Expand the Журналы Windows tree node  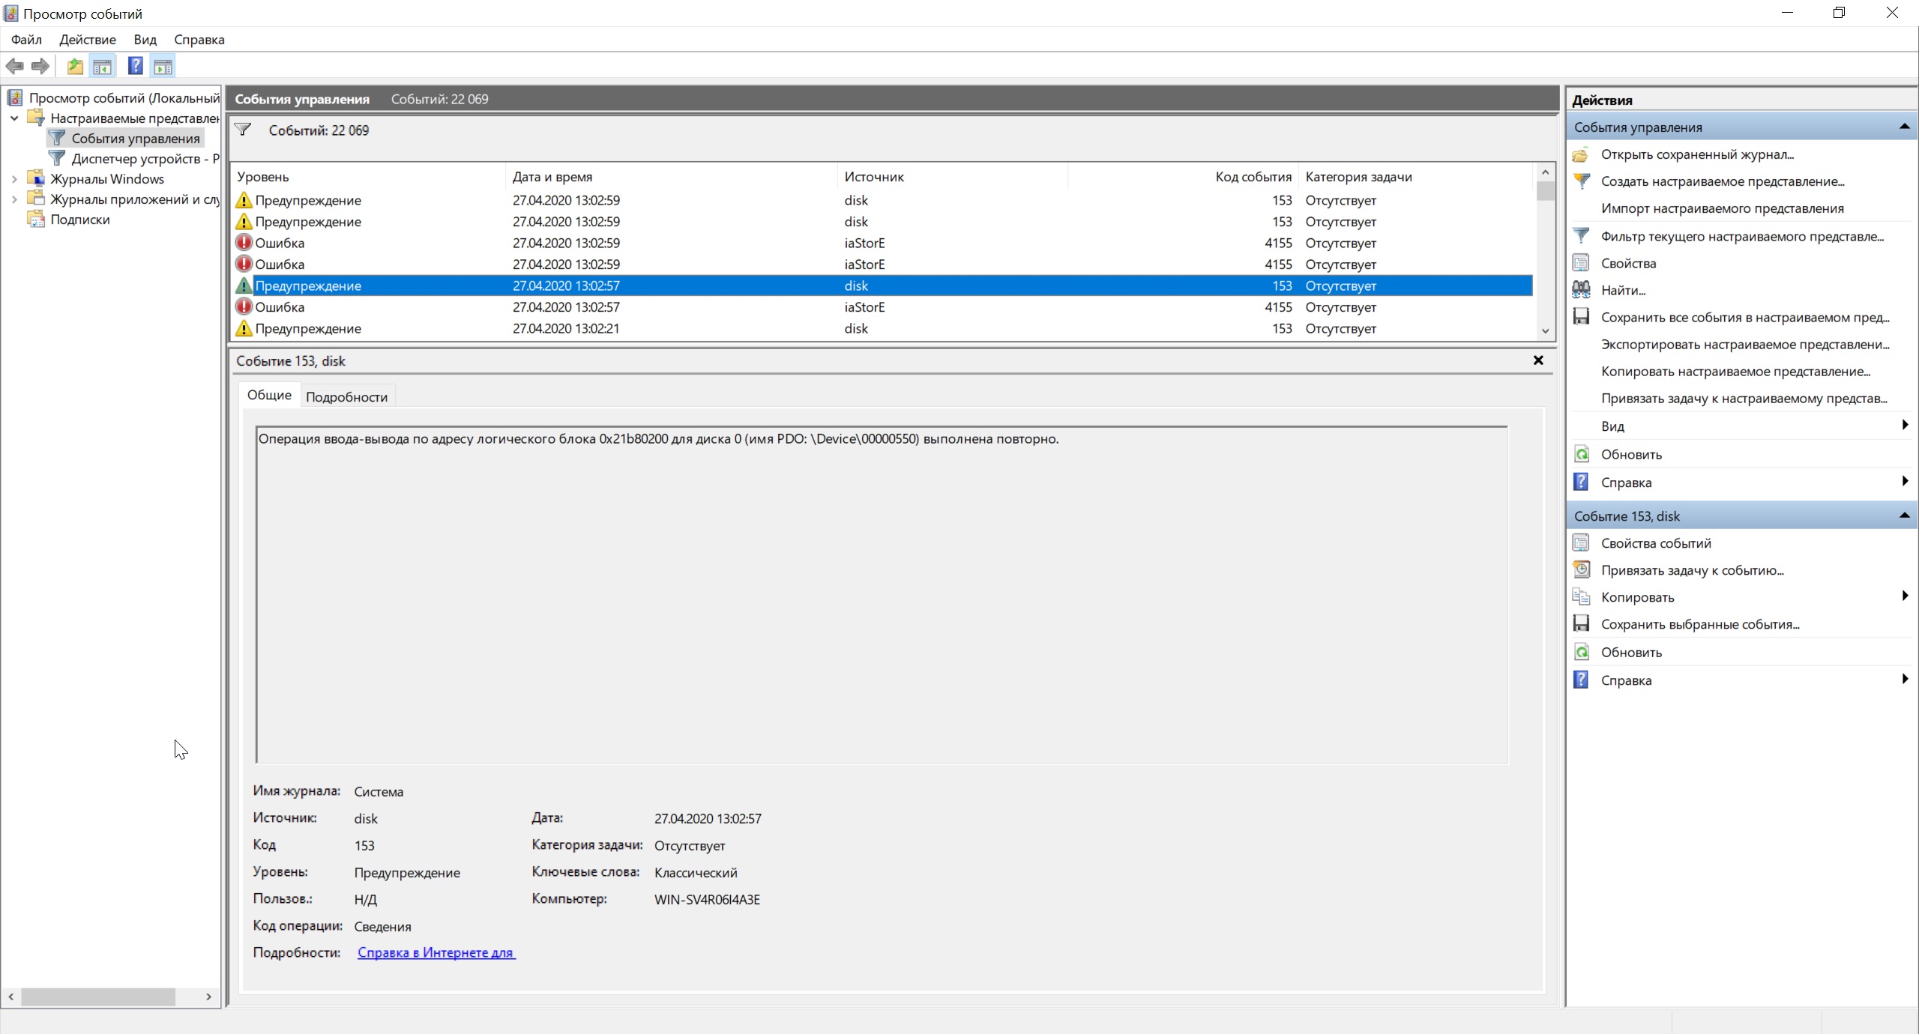tap(14, 179)
